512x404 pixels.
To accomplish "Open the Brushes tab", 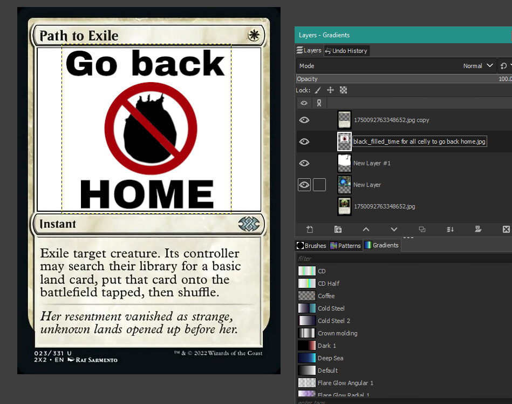I will pyautogui.click(x=311, y=245).
